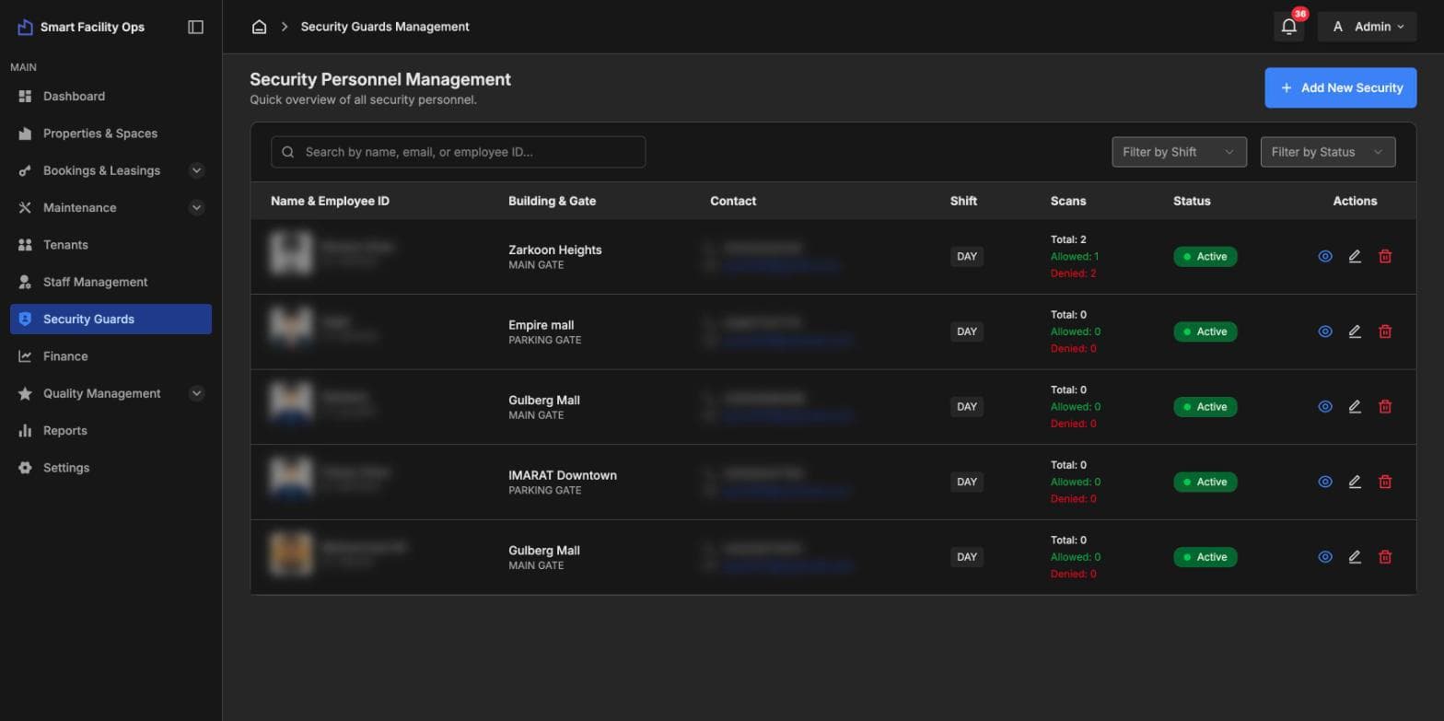Image resolution: width=1444 pixels, height=721 pixels.
Task: Click the Smart Facility Ops logo
Action: 25,27
